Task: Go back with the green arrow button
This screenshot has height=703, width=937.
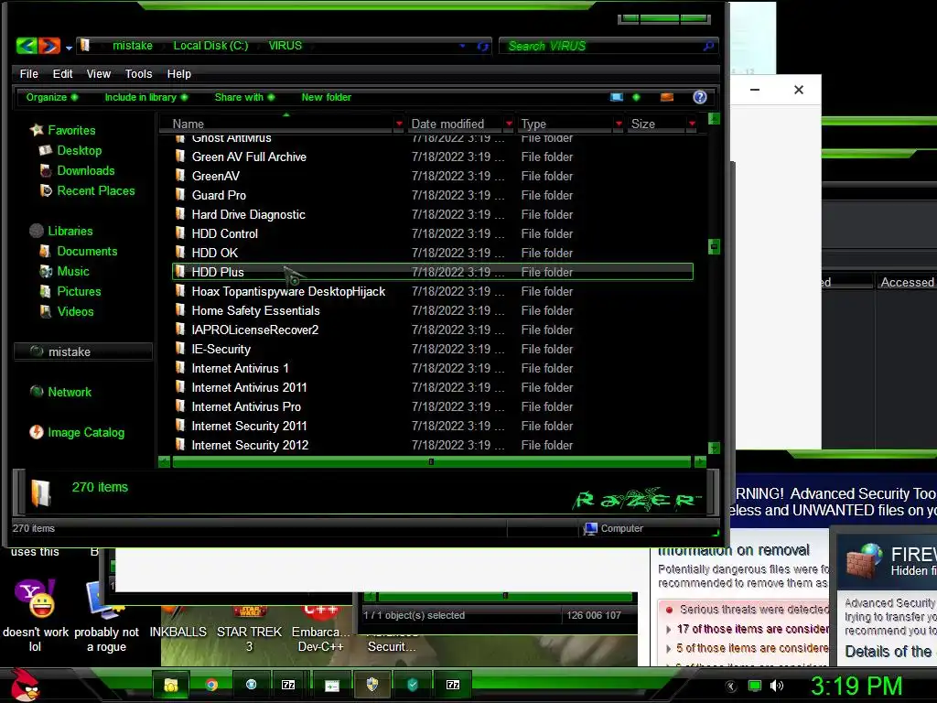Action: point(27,46)
